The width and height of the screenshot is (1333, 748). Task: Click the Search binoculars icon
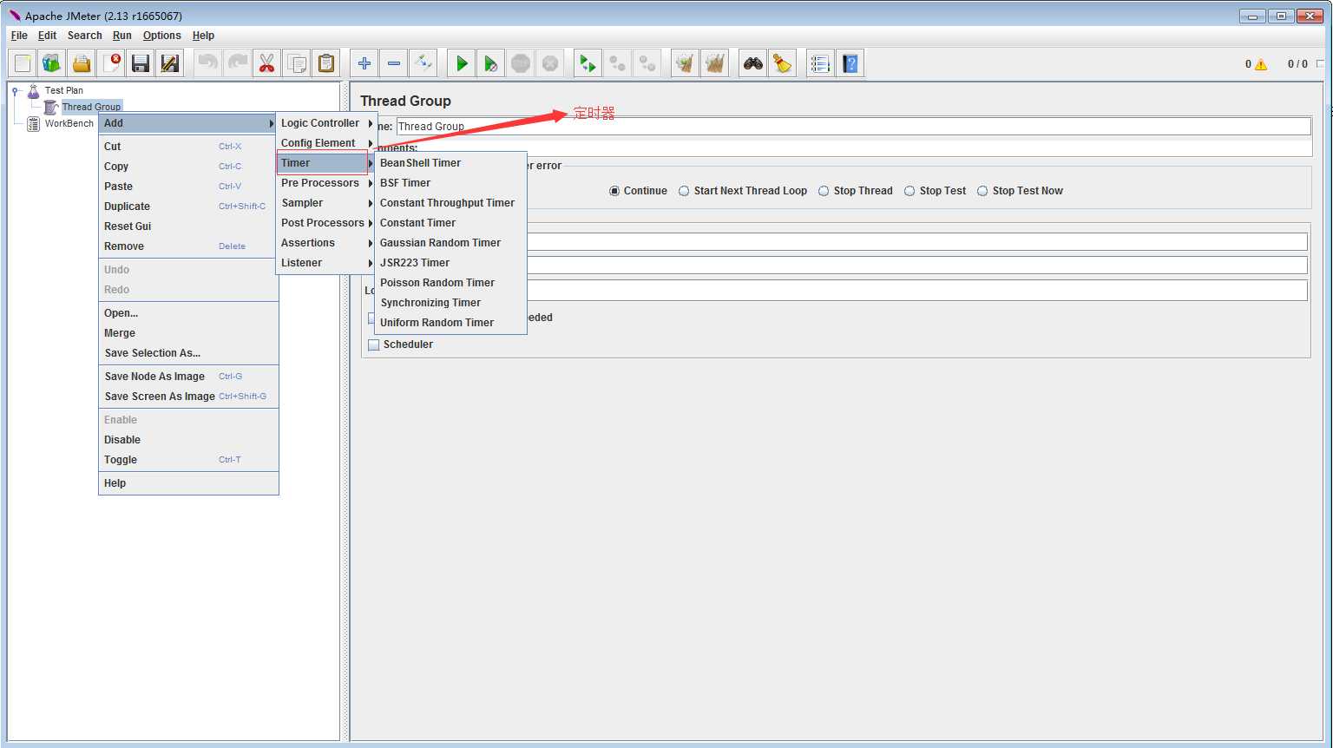click(x=753, y=63)
